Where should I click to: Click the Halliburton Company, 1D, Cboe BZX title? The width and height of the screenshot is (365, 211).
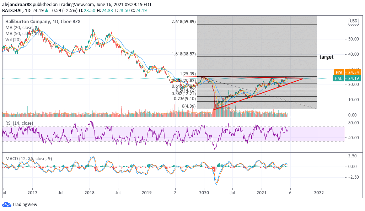(43, 22)
